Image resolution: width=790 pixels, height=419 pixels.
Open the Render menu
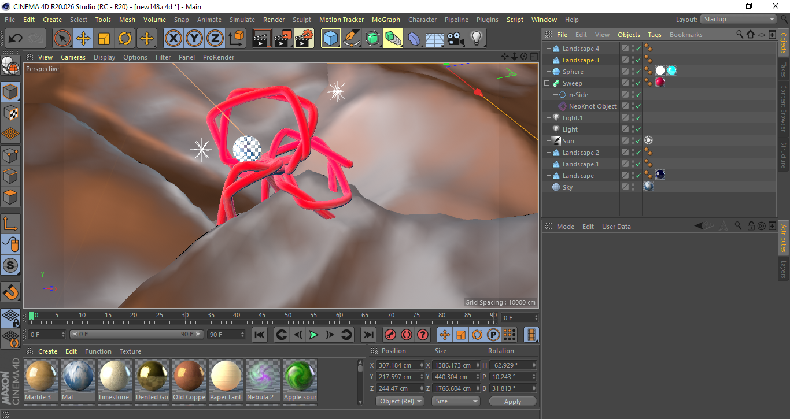[x=274, y=20]
